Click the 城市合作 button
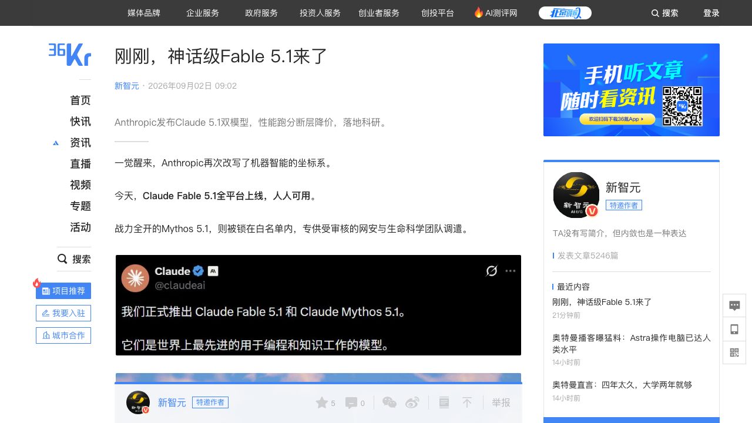Screen dimensions: 752x423 (x=63, y=335)
